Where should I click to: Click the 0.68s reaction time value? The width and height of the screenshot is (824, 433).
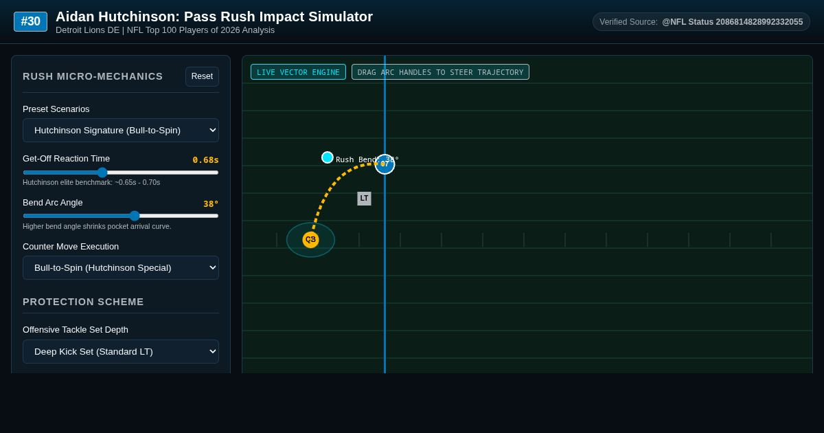click(205, 160)
